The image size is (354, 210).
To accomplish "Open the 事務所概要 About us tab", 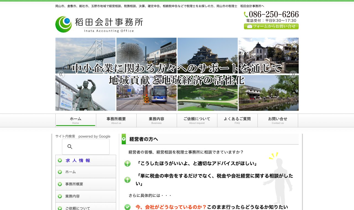I will [116, 120].
